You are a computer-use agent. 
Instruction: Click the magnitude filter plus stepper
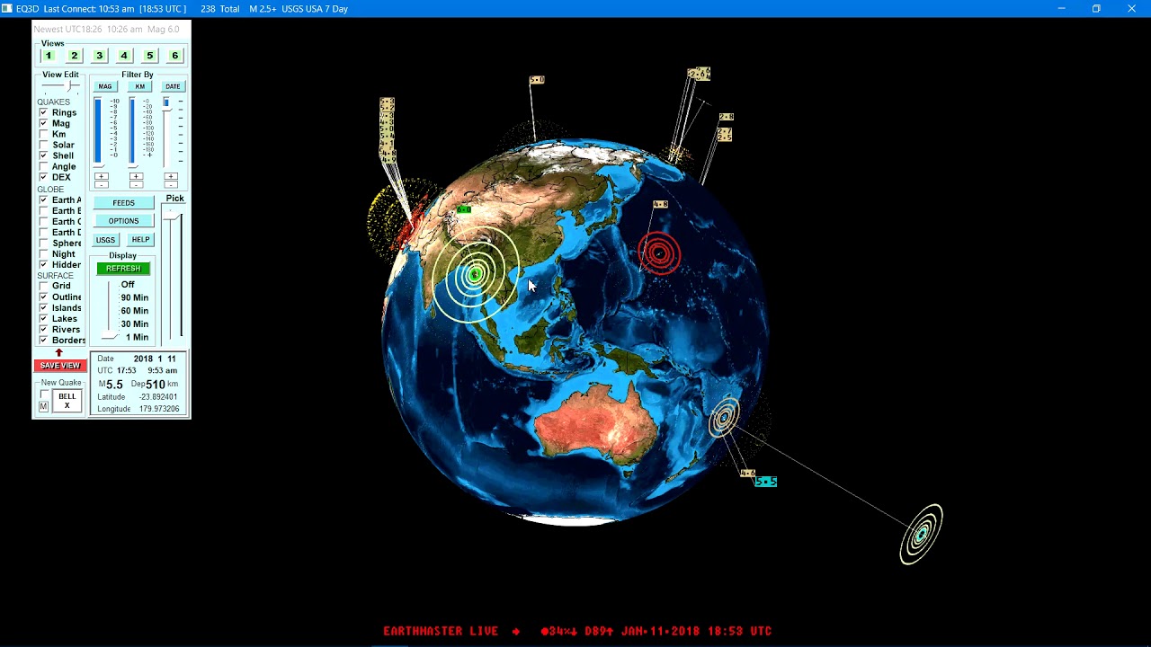coord(101,176)
